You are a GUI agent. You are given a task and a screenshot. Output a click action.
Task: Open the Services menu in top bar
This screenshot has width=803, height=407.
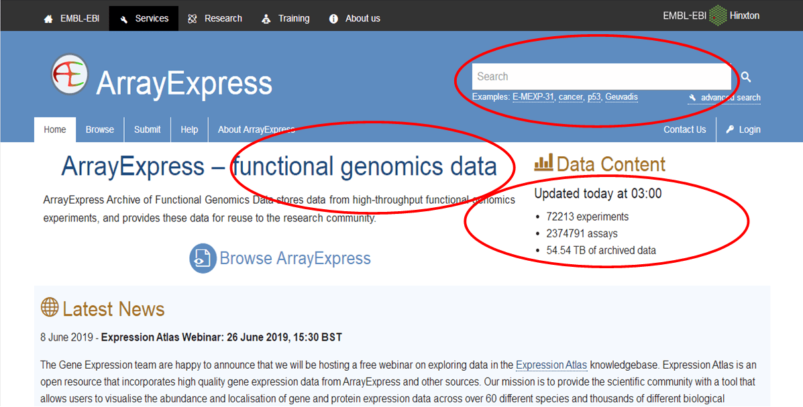[x=144, y=18]
